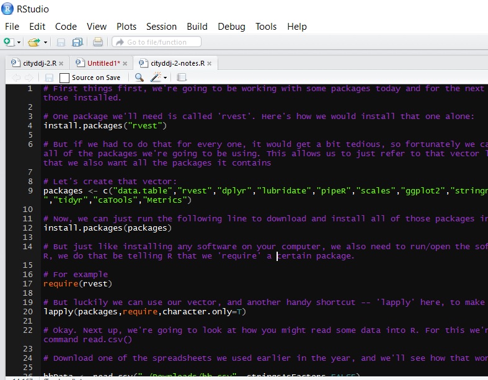Viewport: 488px width, 380px height.
Task: Click the save file disk icon
Action: click(61, 42)
